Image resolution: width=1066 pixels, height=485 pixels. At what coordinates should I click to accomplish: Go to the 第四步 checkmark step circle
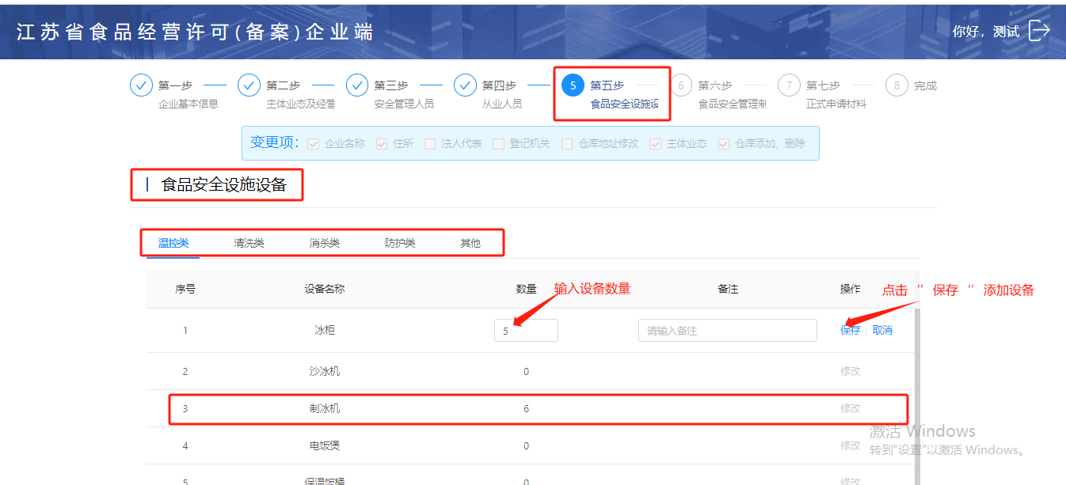click(465, 85)
